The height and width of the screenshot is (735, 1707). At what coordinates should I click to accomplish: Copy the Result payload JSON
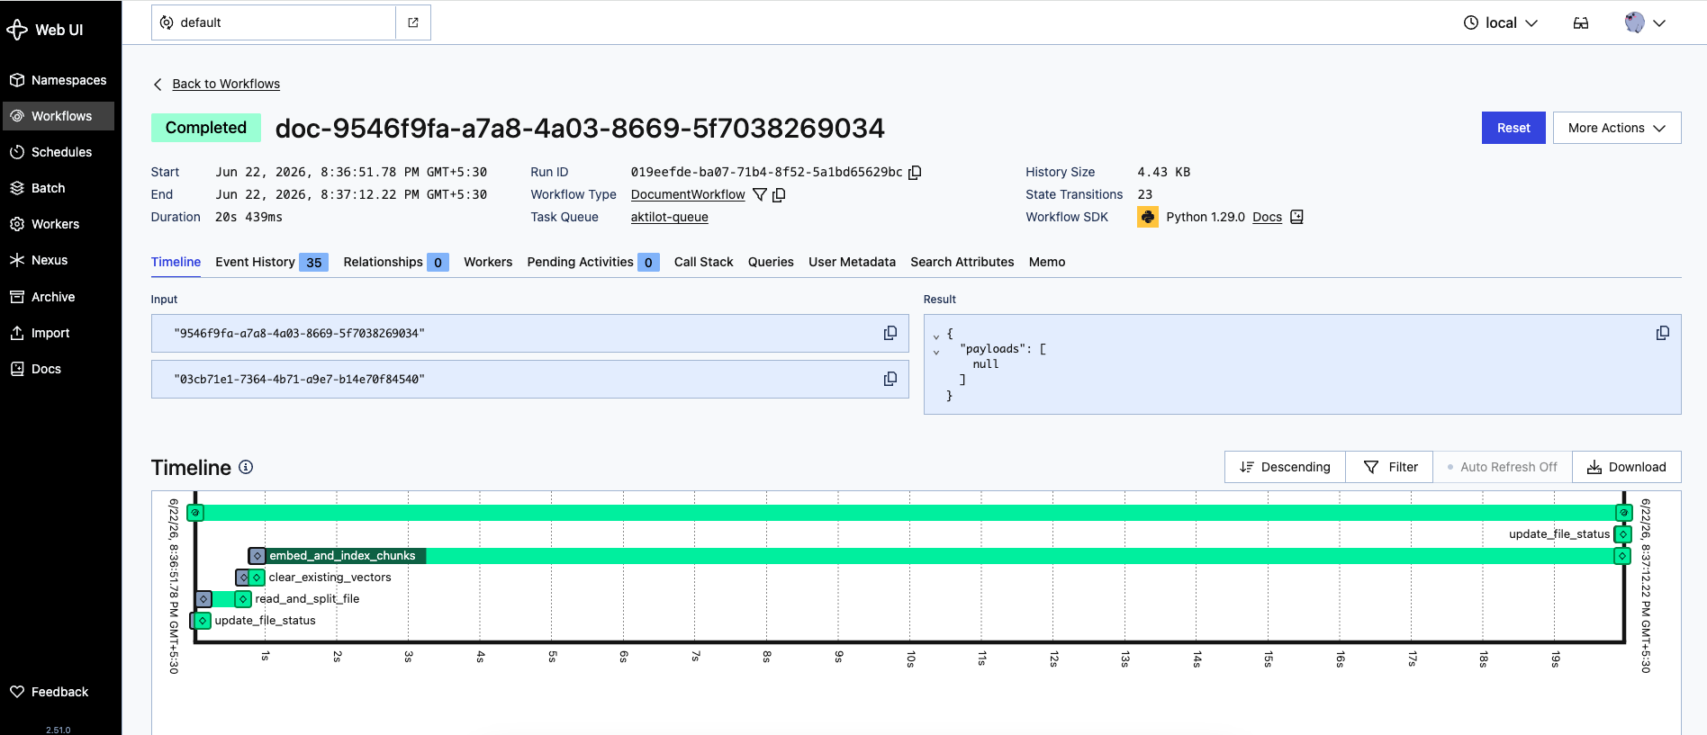pos(1662,333)
